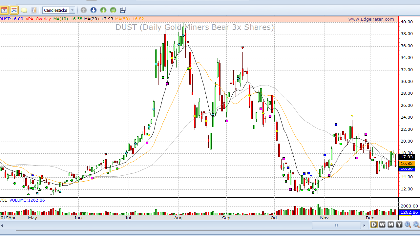Click the horizontal scrollbar thumb
Screen dimensions: 420x236
pos(336,225)
